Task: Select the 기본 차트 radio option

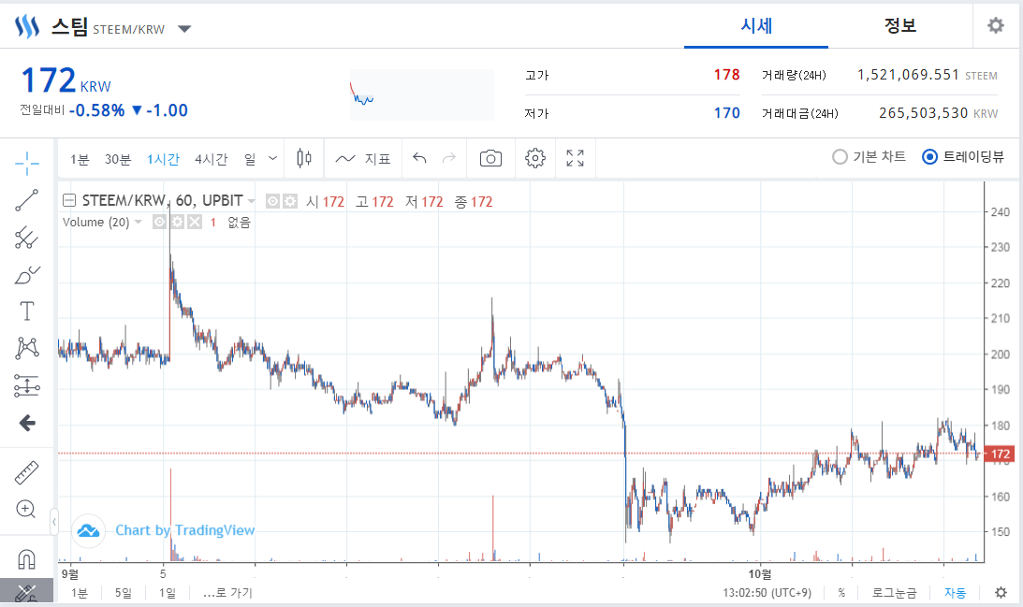Action: coord(869,157)
